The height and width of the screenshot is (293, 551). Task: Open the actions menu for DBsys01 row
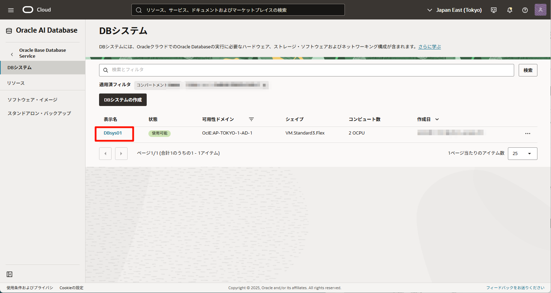(528, 133)
